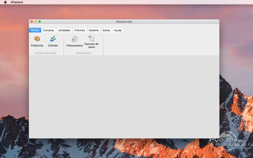
Task: Open the Clientes people icon
Action: [x=53, y=39]
